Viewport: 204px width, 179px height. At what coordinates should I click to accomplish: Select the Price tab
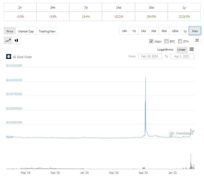[x=10, y=31]
